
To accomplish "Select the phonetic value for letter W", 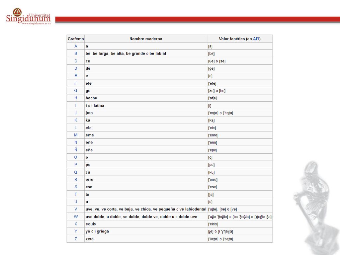I will (x=240, y=217).
